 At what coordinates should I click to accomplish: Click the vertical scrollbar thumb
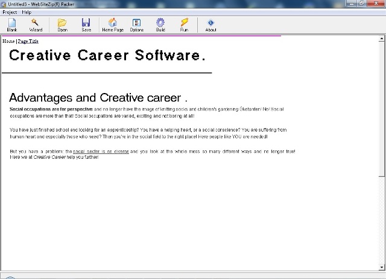[382, 109]
